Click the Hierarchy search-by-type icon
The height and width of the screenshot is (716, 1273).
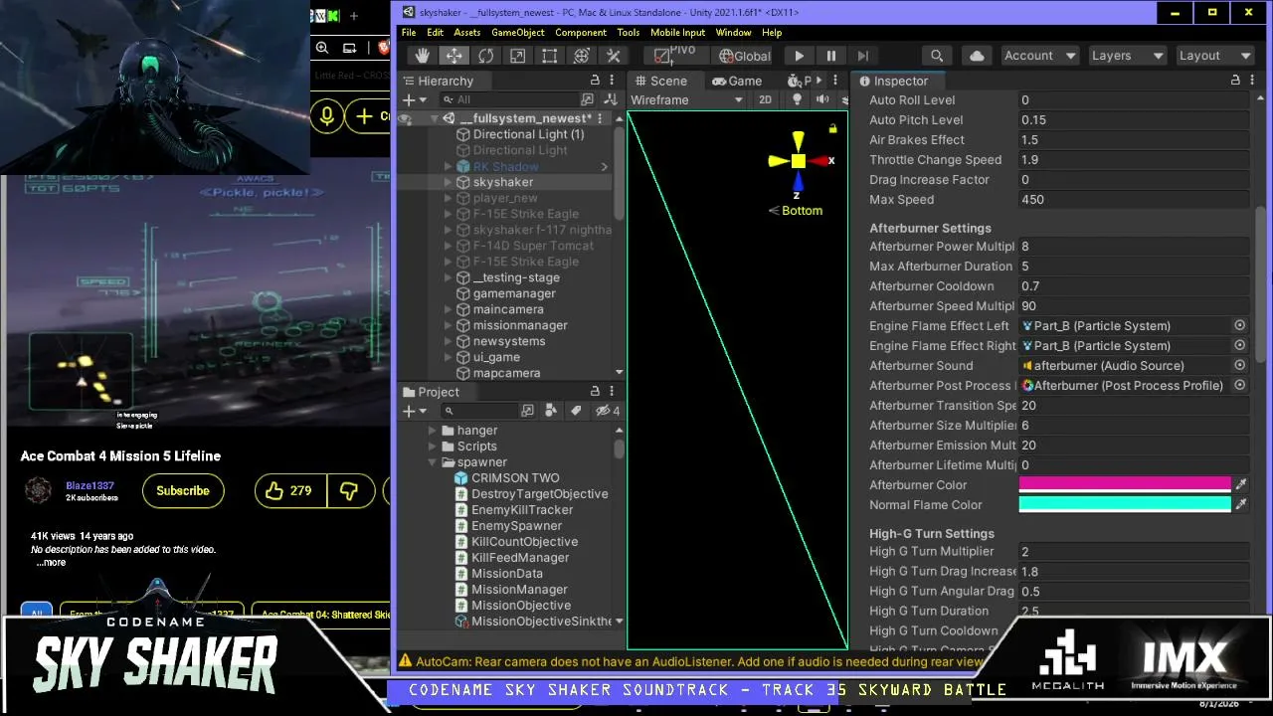coord(587,100)
